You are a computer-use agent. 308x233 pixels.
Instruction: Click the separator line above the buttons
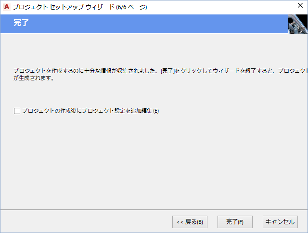[x=154, y=209]
